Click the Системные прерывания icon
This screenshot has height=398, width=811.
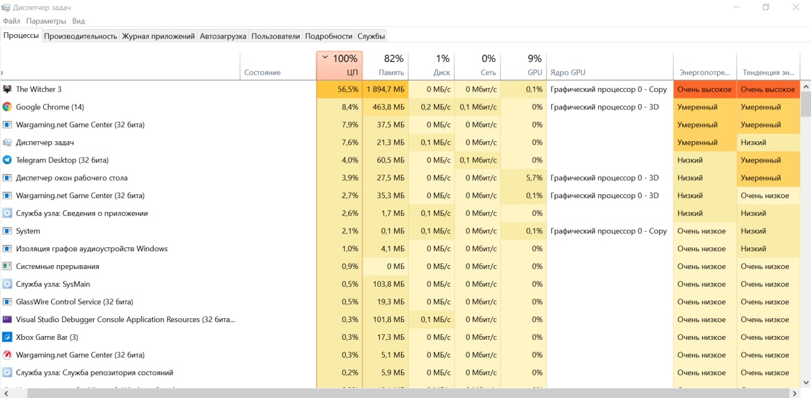point(7,266)
